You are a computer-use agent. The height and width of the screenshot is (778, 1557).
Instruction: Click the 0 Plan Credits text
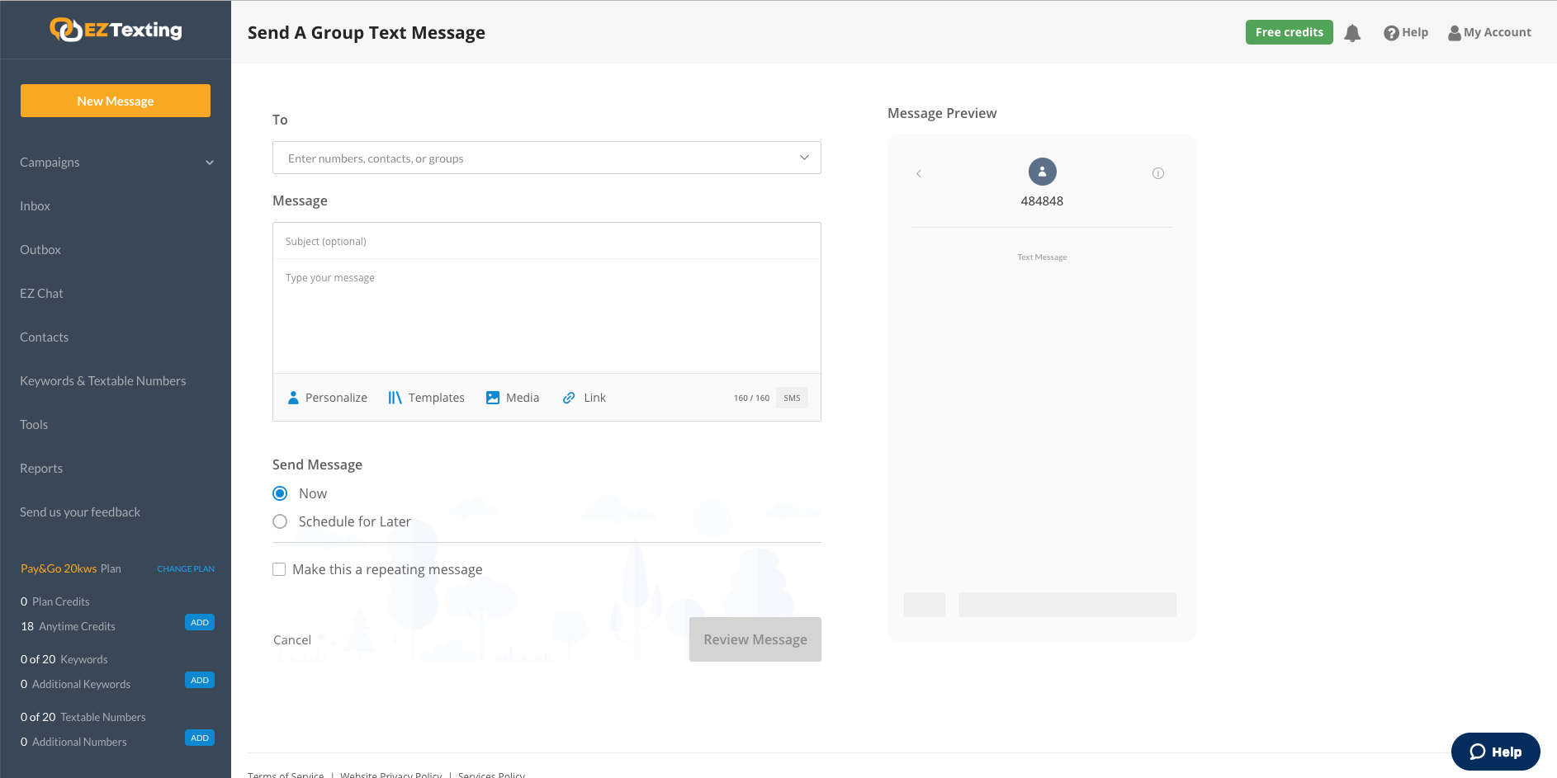click(x=55, y=601)
